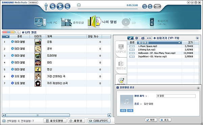Create a new album with 새 앨범
This screenshot has height=125, width=203.
click(x=76, y=121)
